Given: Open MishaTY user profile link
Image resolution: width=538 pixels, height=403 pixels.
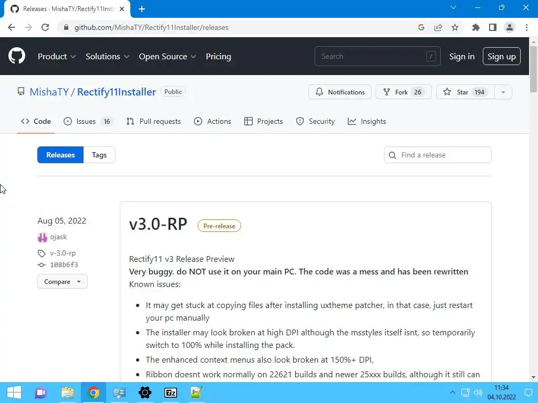Looking at the screenshot, I should pyautogui.click(x=49, y=92).
